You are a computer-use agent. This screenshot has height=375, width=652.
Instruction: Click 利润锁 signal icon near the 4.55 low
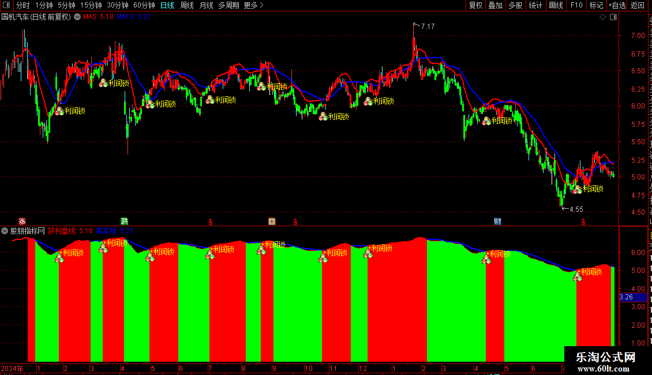[x=577, y=190]
